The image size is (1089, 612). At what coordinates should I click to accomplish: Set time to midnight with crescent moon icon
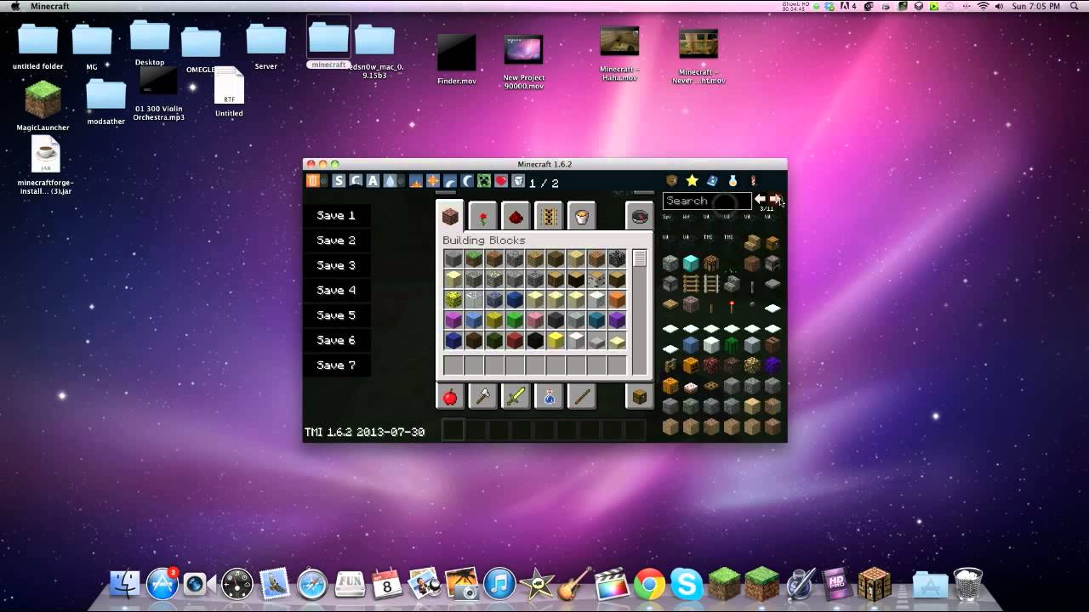[467, 180]
